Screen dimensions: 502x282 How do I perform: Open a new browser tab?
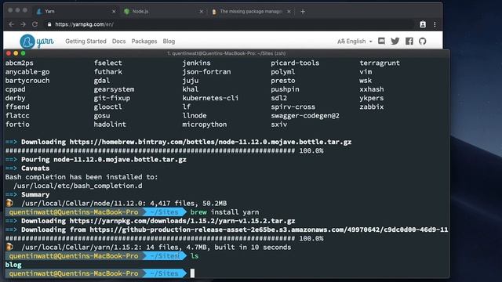(303, 12)
